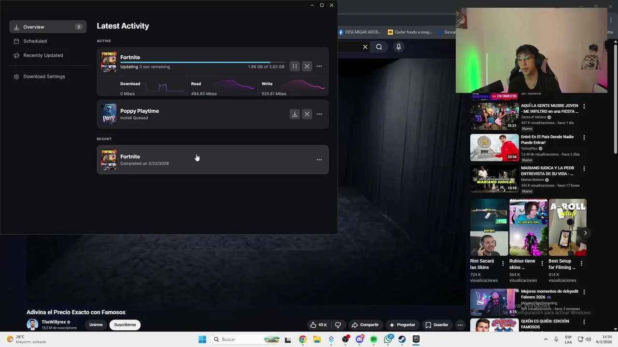618x347 pixels.
Task: Save the video with Guardar button
Action: [436, 325]
